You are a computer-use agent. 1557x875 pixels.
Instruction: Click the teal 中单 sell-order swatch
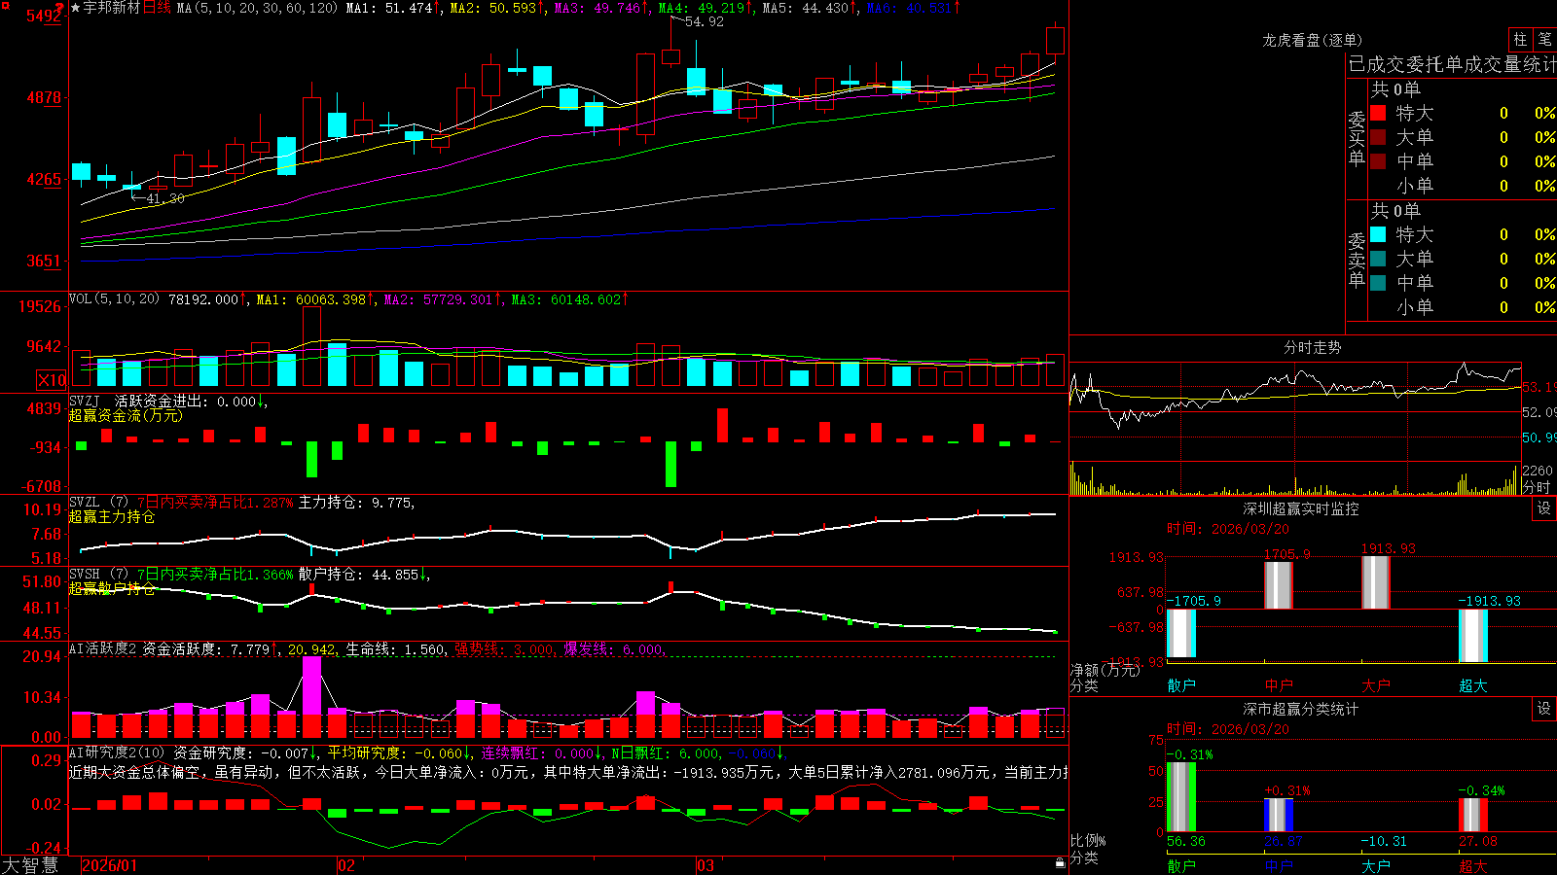coord(1378,283)
